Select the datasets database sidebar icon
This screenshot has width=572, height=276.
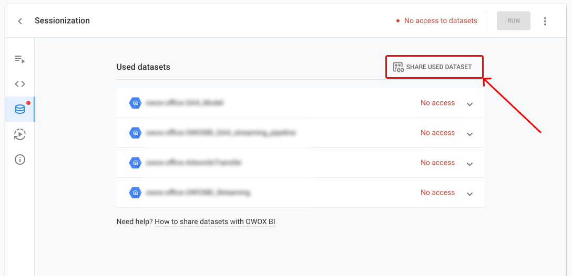tap(19, 109)
